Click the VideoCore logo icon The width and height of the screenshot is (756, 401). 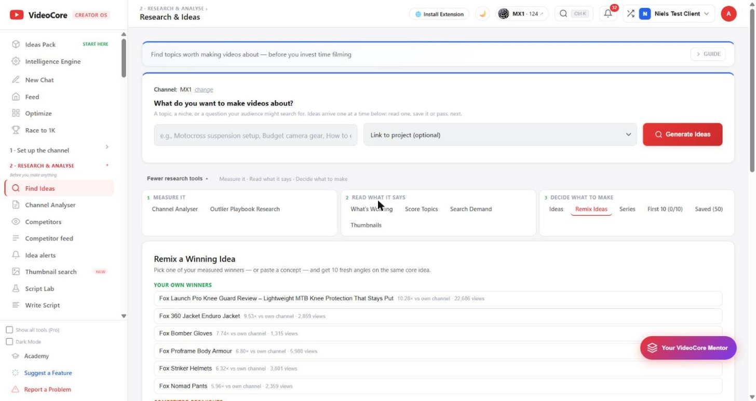[x=17, y=15]
